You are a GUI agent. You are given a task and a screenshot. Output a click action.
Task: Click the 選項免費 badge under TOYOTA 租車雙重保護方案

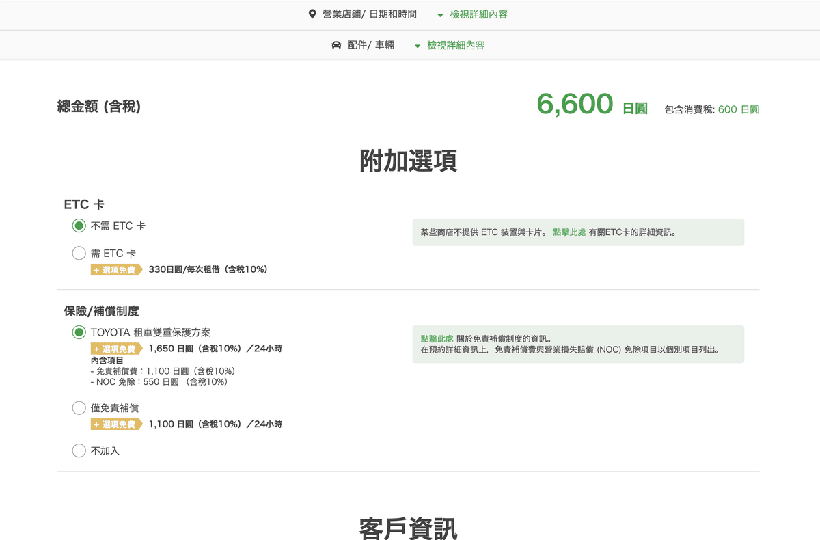pyautogui.click(x=116, y=349)
